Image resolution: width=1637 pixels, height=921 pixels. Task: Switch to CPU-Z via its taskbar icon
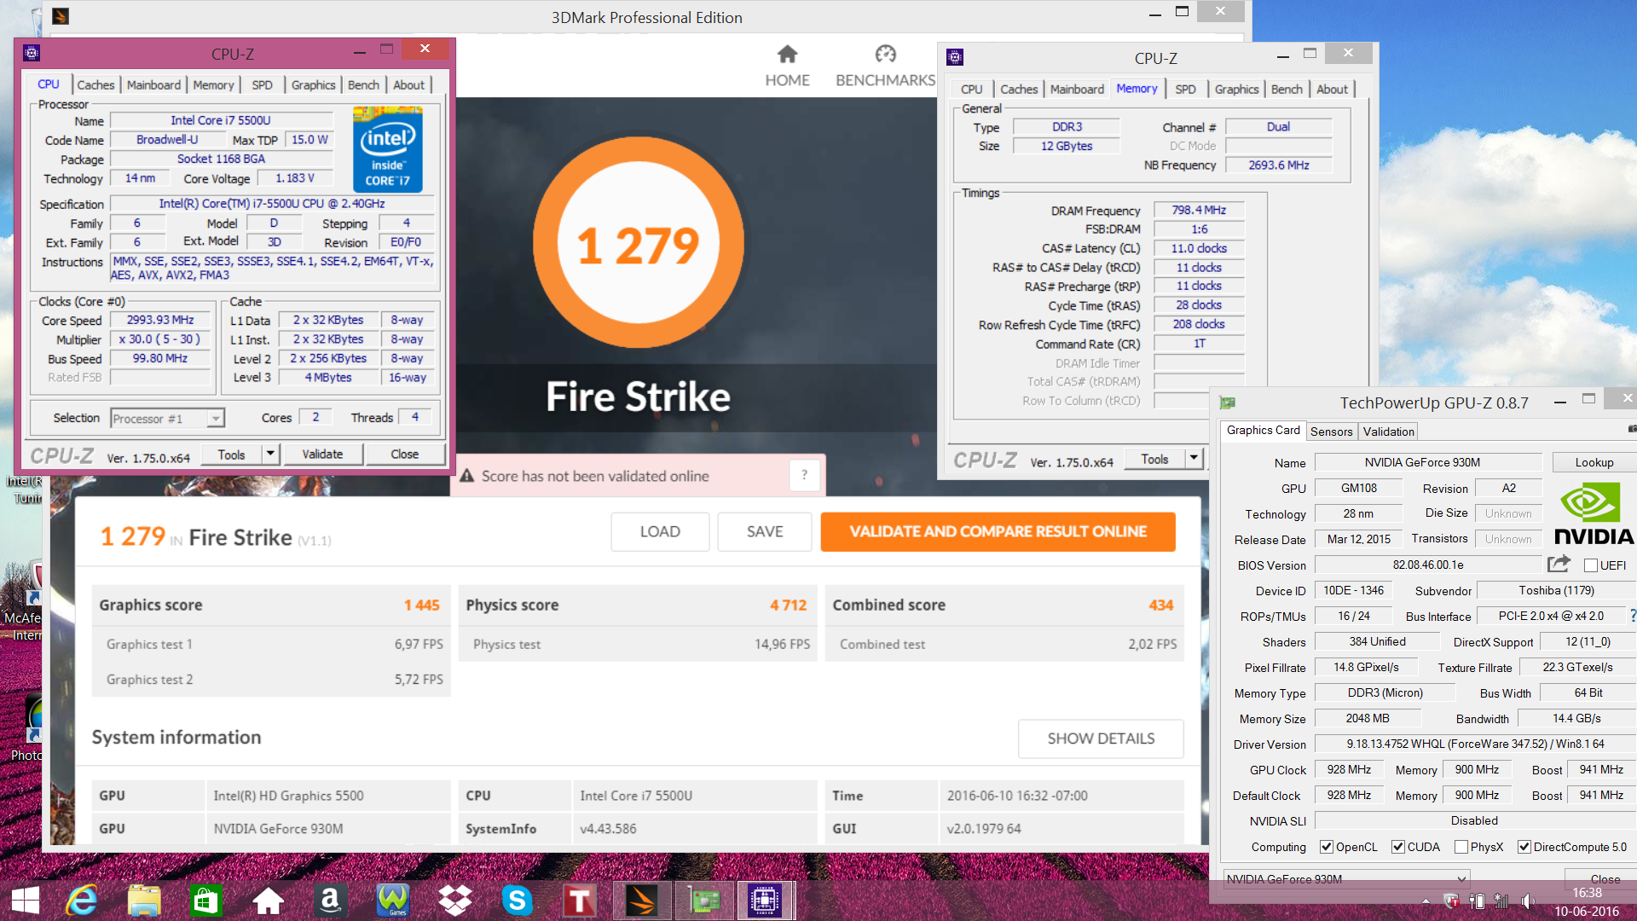coord(765,901)
